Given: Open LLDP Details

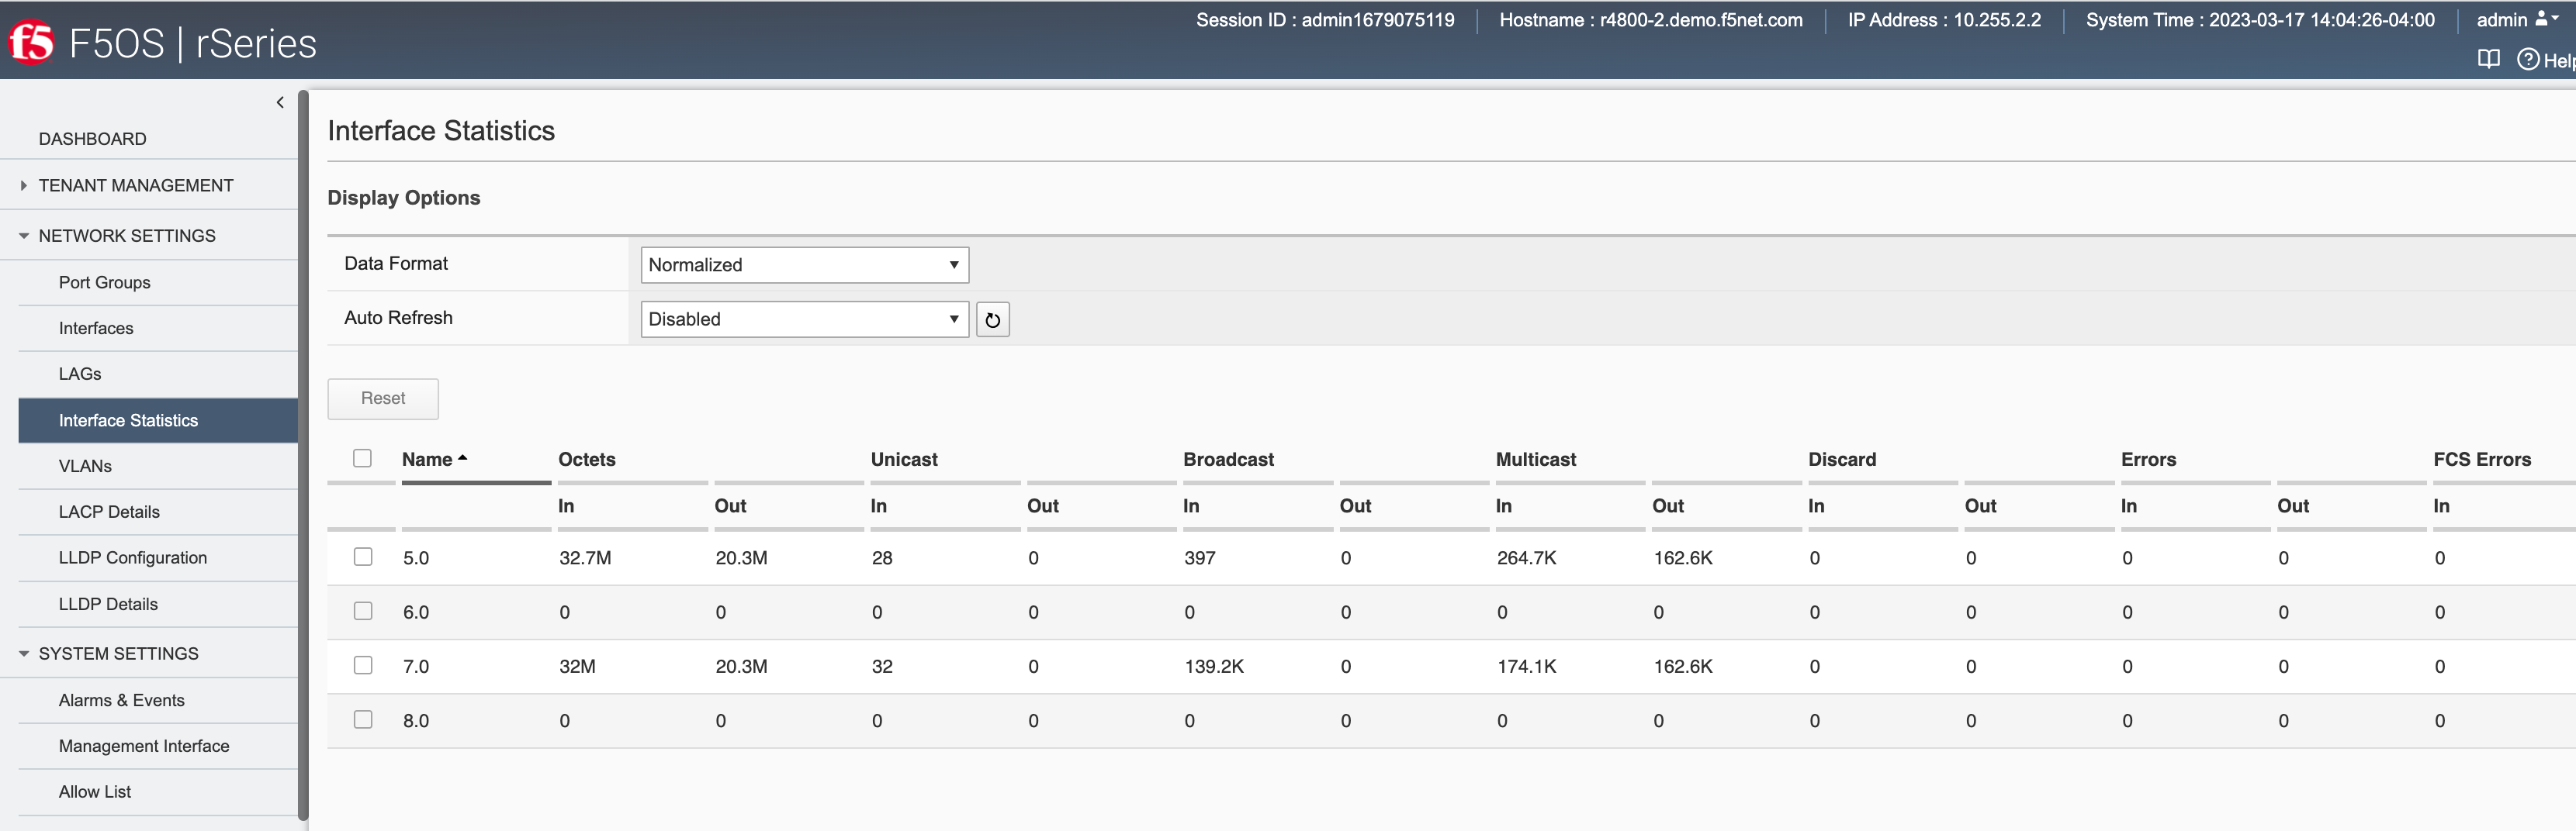Looking at the screenshot, I should click(108, 605).
